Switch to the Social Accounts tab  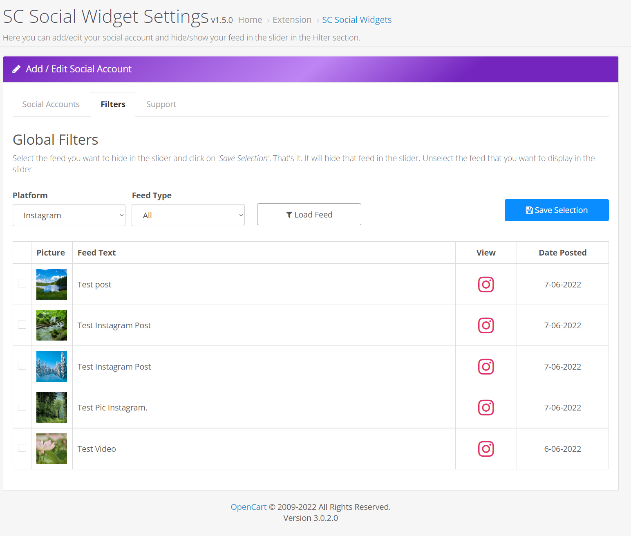point(51,105)
